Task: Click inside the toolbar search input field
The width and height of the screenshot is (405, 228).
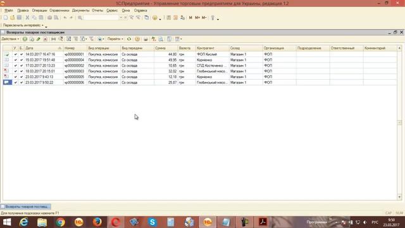Action: [101, 18]
